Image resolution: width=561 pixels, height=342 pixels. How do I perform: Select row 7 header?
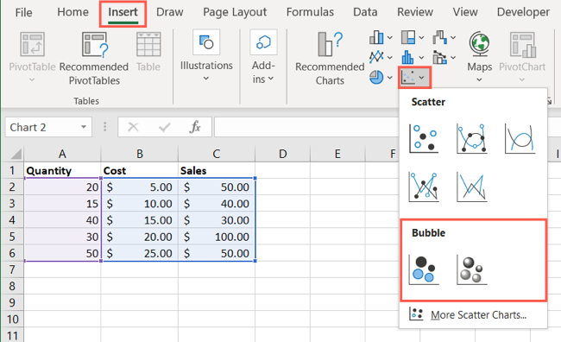[x=12, y=269]
